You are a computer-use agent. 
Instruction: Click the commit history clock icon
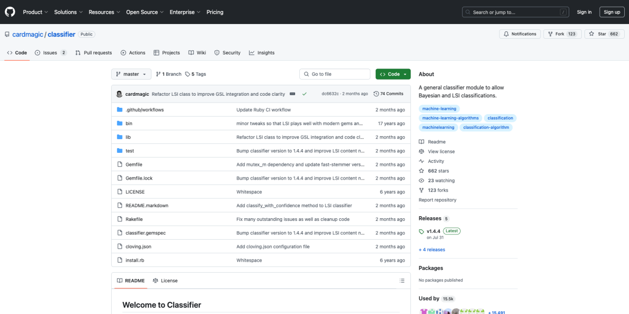coord(376,94)
